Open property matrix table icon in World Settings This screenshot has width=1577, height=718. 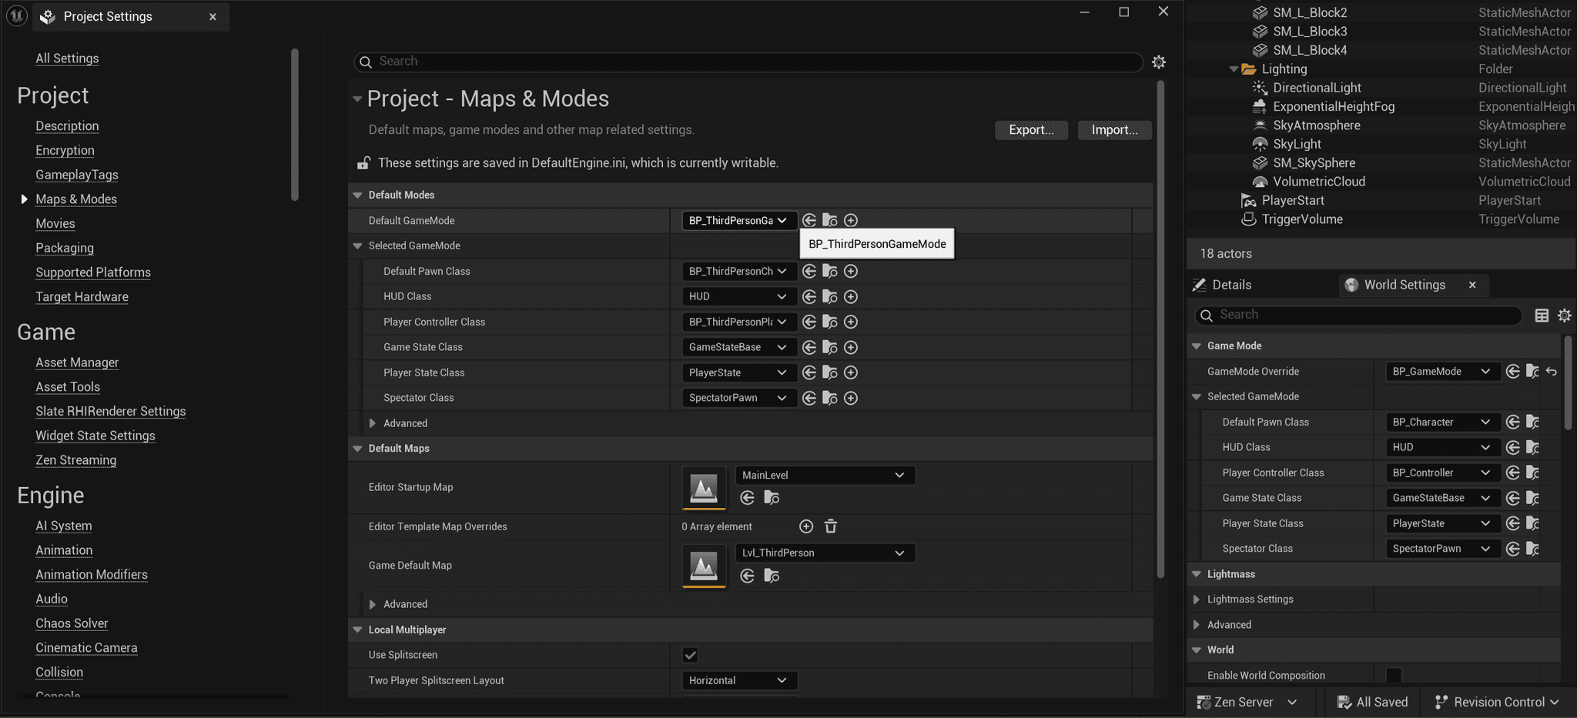pyautogui.click(x=1542, y=316)
